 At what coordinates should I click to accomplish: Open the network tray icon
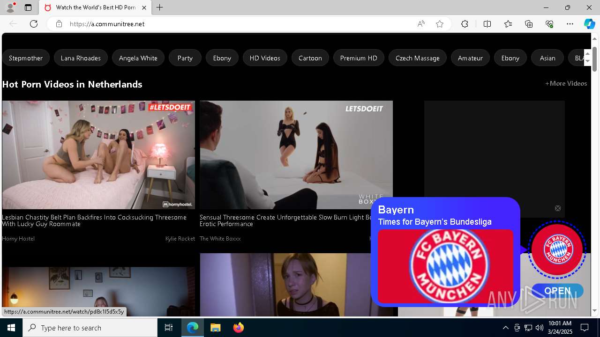click(528, 328)
